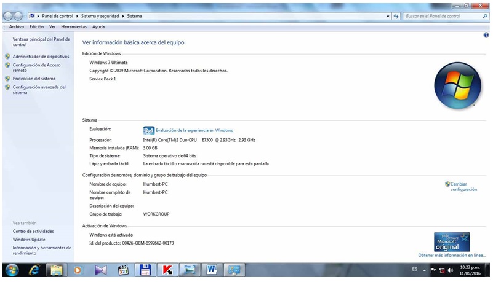Open the Ayuda menu
This screenshot has height=282, width=493.
tap(98, 26)
